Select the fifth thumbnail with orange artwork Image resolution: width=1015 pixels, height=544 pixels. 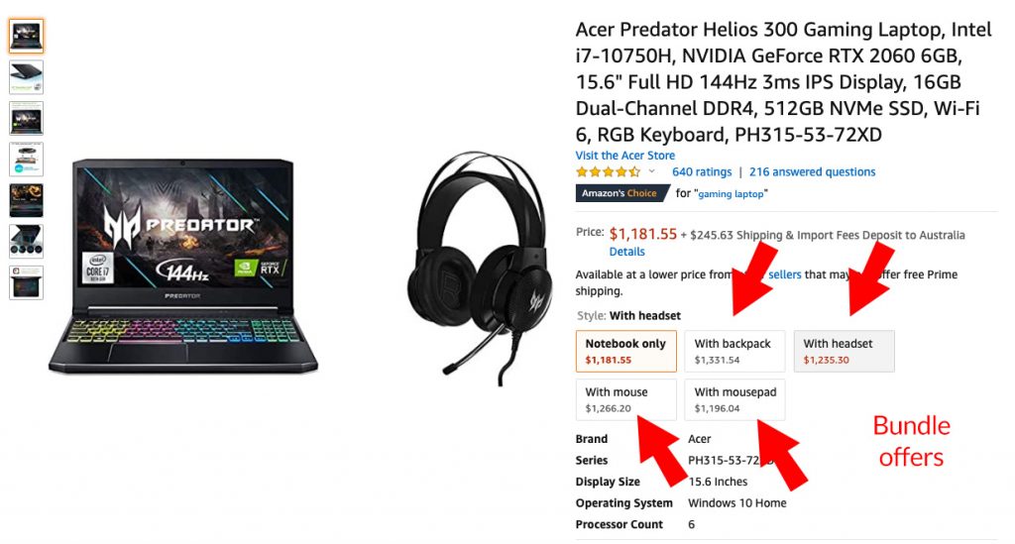27,200
